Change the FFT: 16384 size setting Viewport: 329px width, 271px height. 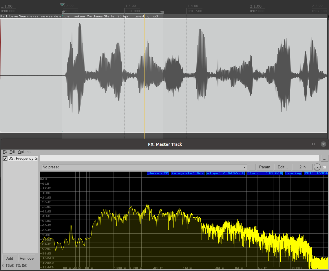(316, 173)
